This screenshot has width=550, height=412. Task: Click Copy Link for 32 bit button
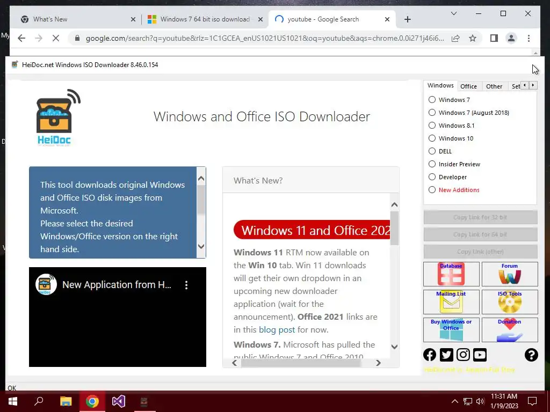(x=480, y=217)
